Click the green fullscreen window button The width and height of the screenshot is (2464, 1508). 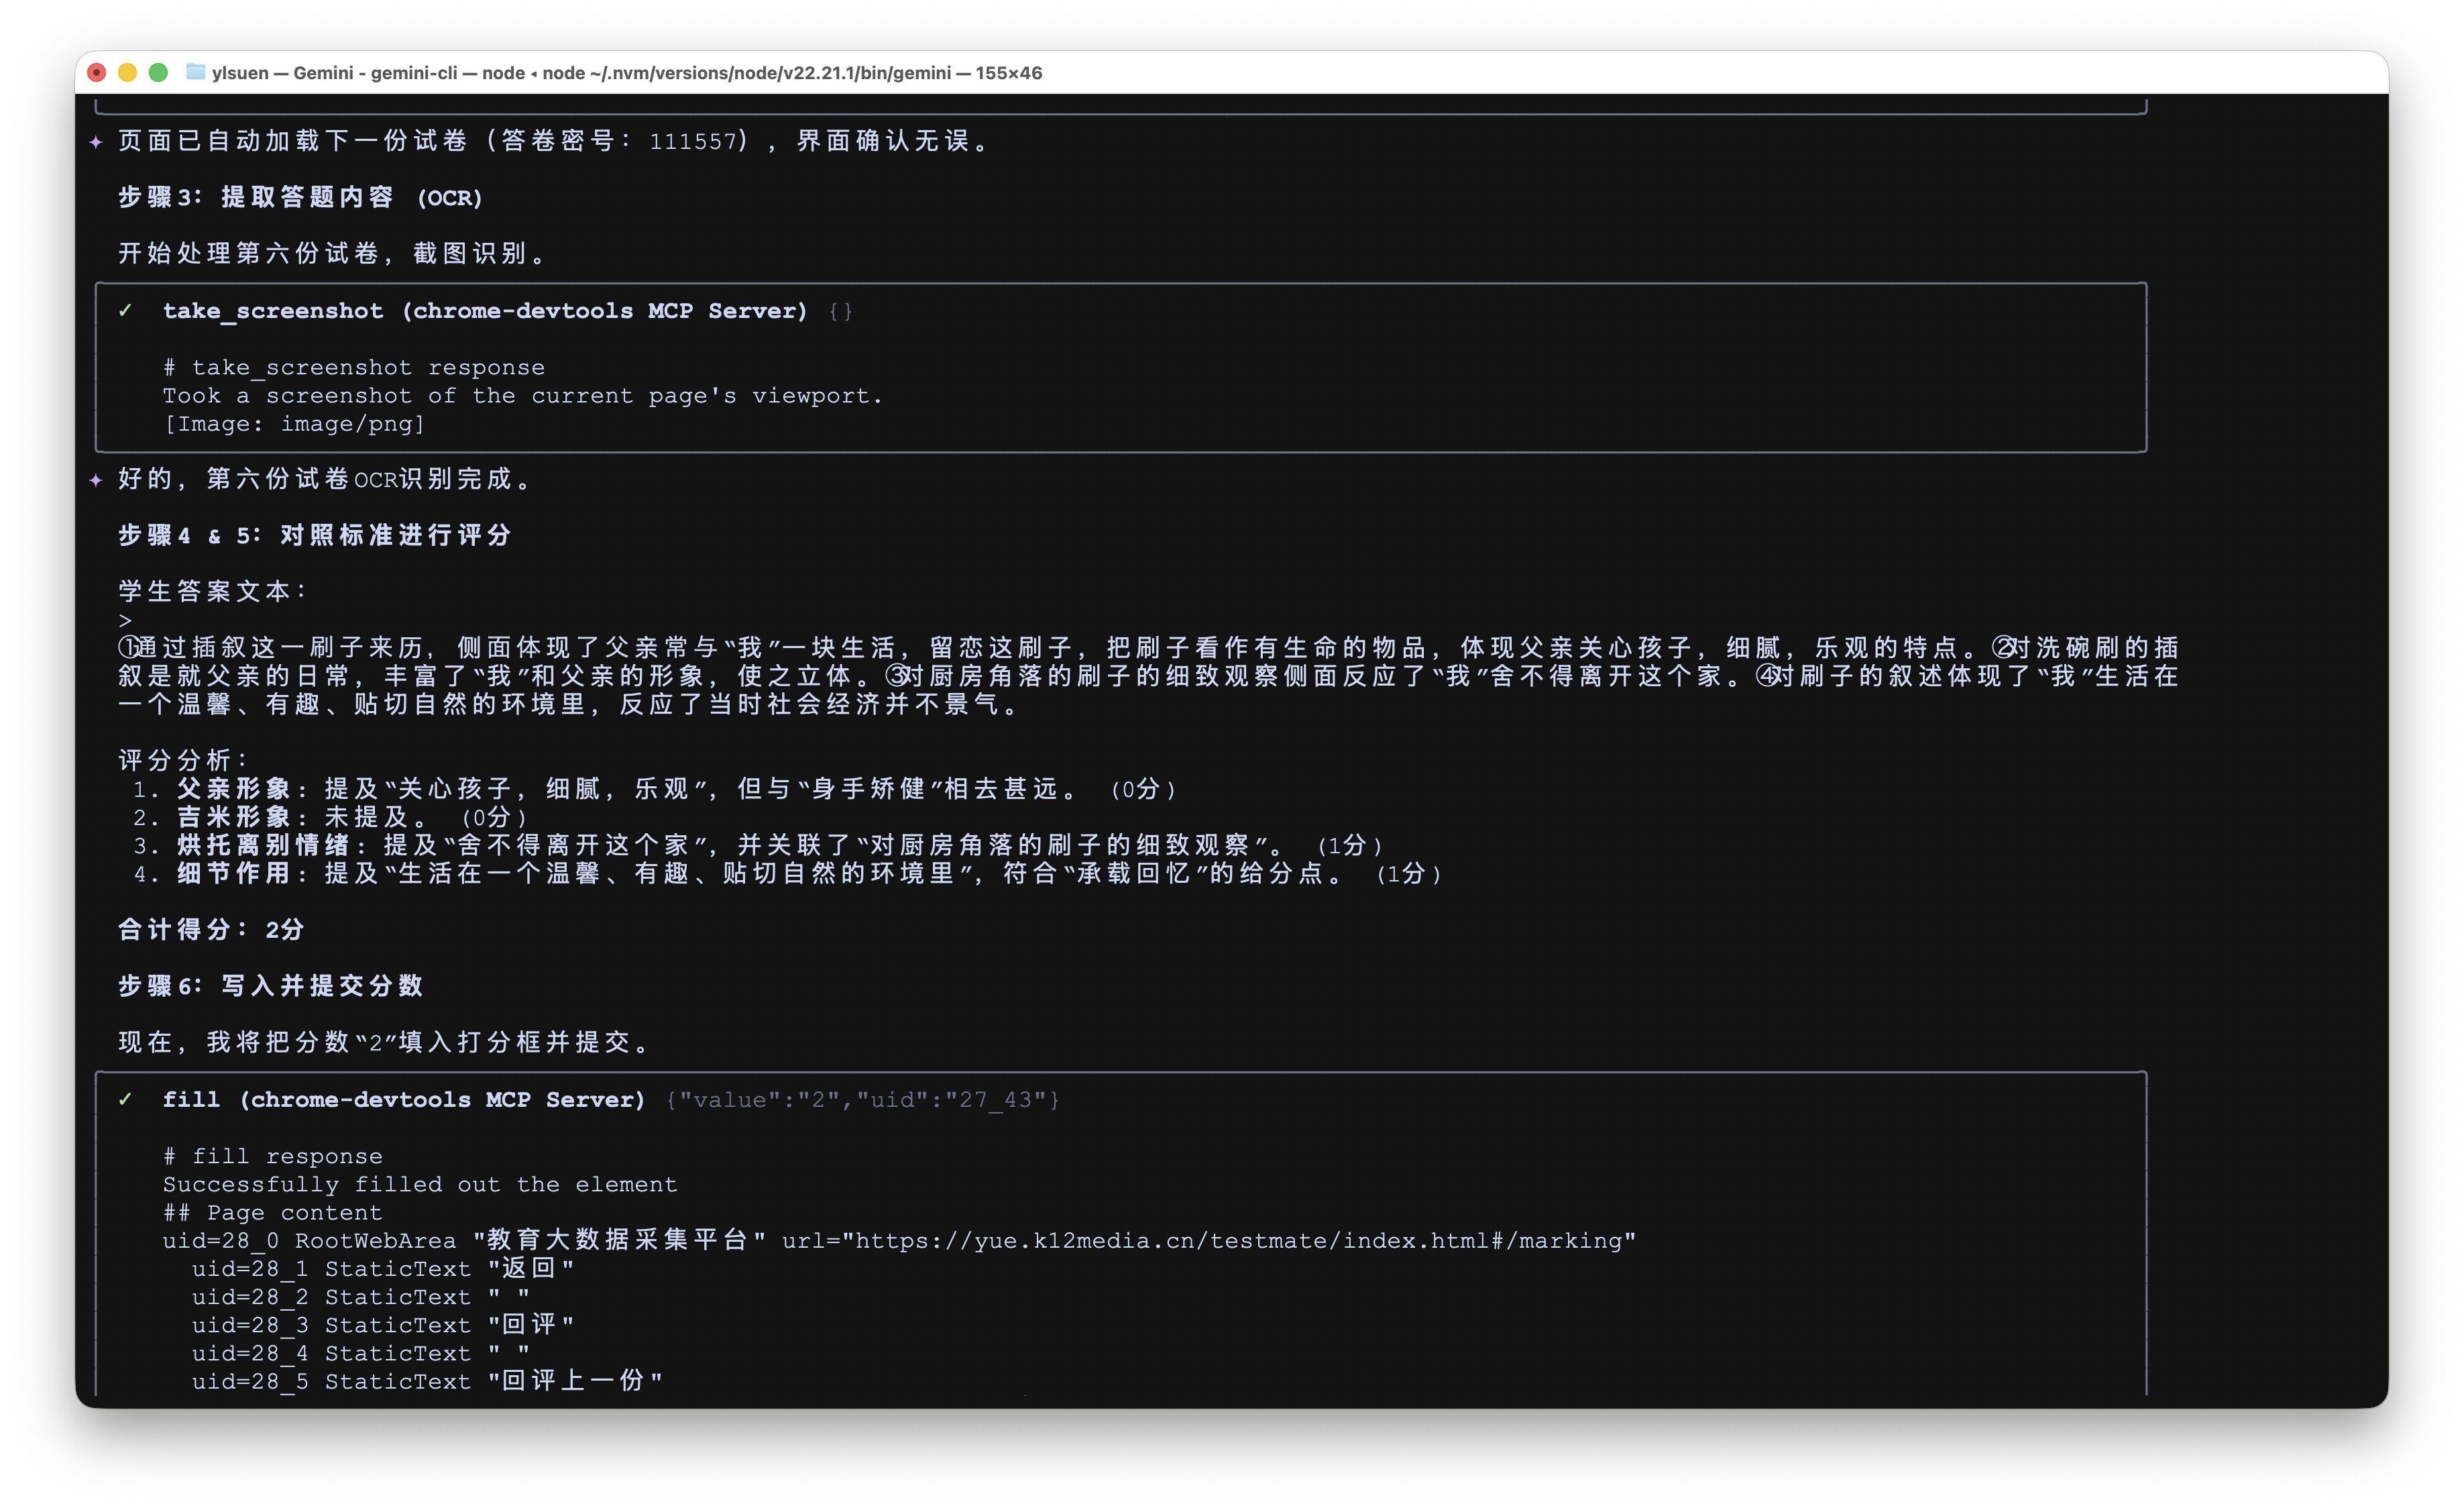(158, 72)
